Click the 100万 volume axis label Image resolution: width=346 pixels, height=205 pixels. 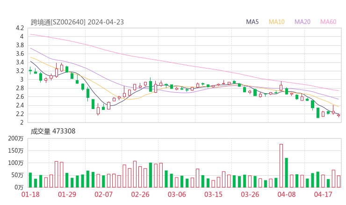pos(16,163)
